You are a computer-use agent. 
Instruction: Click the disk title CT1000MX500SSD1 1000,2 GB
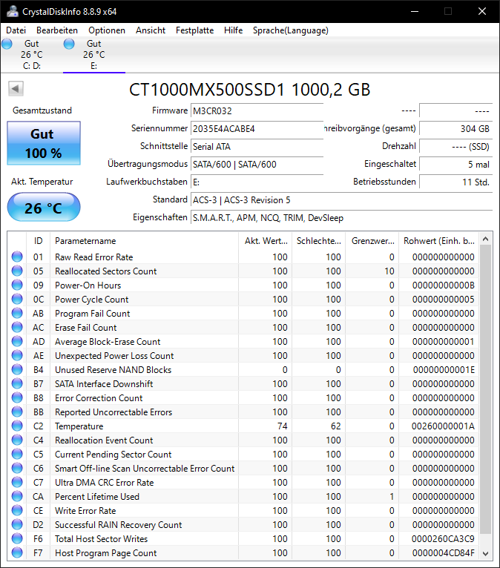click(x=250, y=90)
